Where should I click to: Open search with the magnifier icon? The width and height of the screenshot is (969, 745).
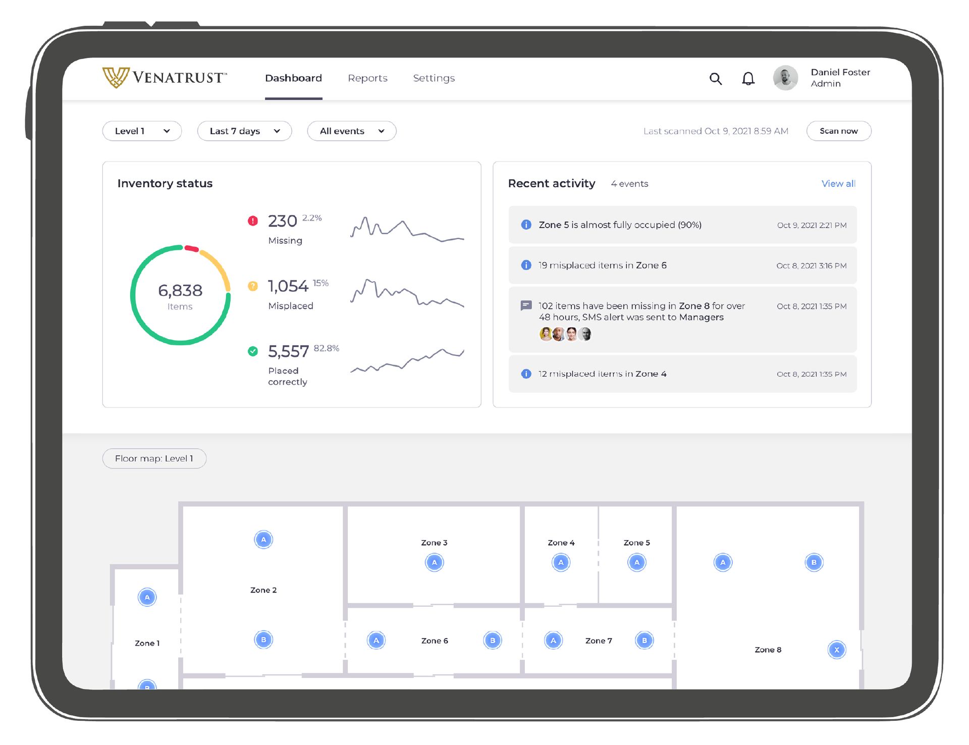(715, 79)
